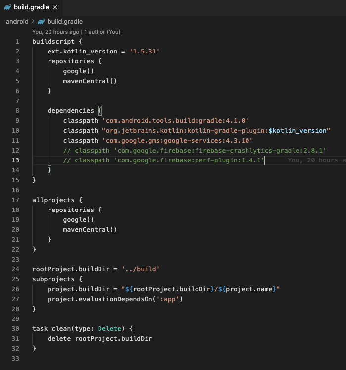Click the commented perf-plugin:1.4.1 line
Viewport: 346px width, 370px height.
tap(164, 160)
